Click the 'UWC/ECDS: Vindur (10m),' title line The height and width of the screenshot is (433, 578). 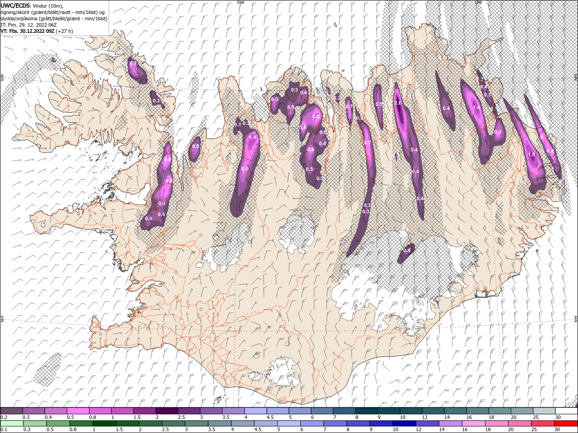pos(33,5)
